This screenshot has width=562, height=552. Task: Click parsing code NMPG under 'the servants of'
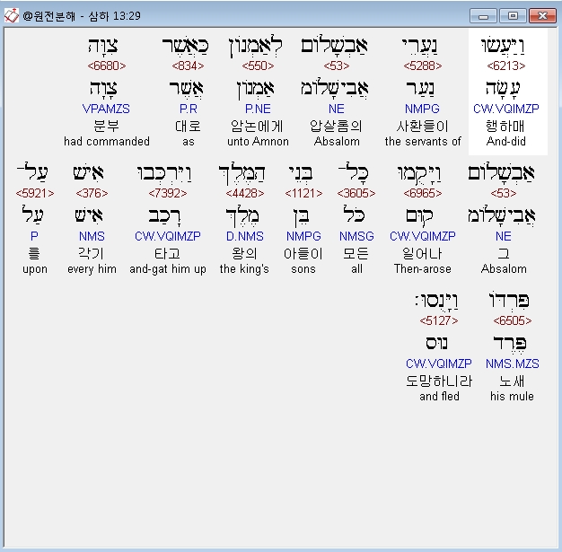pyautogui.click(x=422, y=109)
